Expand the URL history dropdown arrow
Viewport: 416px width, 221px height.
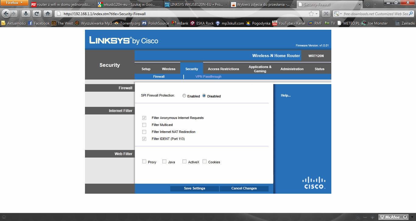pyautogui.click(x=317, y=14)
